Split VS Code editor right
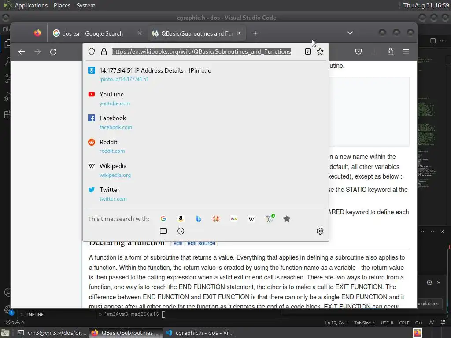This screenshot has width=451, height=338. pyautogui.click(x=433, y=41)
